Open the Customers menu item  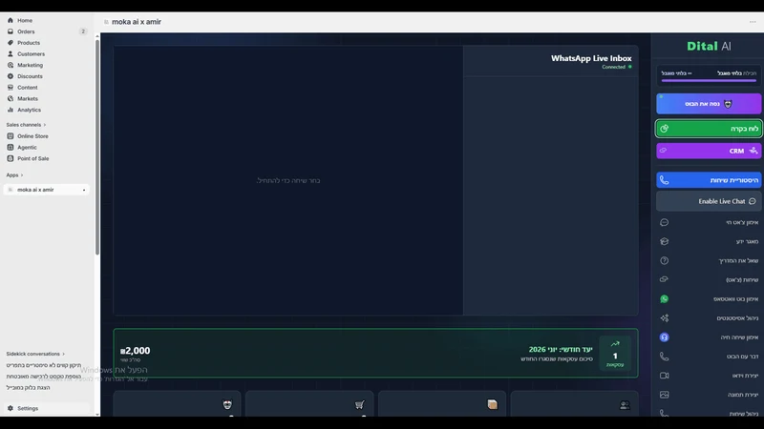coord(47,54)
